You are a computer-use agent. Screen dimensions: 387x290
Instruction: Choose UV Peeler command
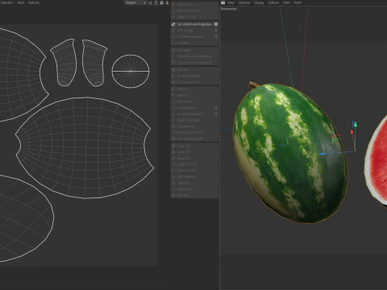(x=194, y=50)
